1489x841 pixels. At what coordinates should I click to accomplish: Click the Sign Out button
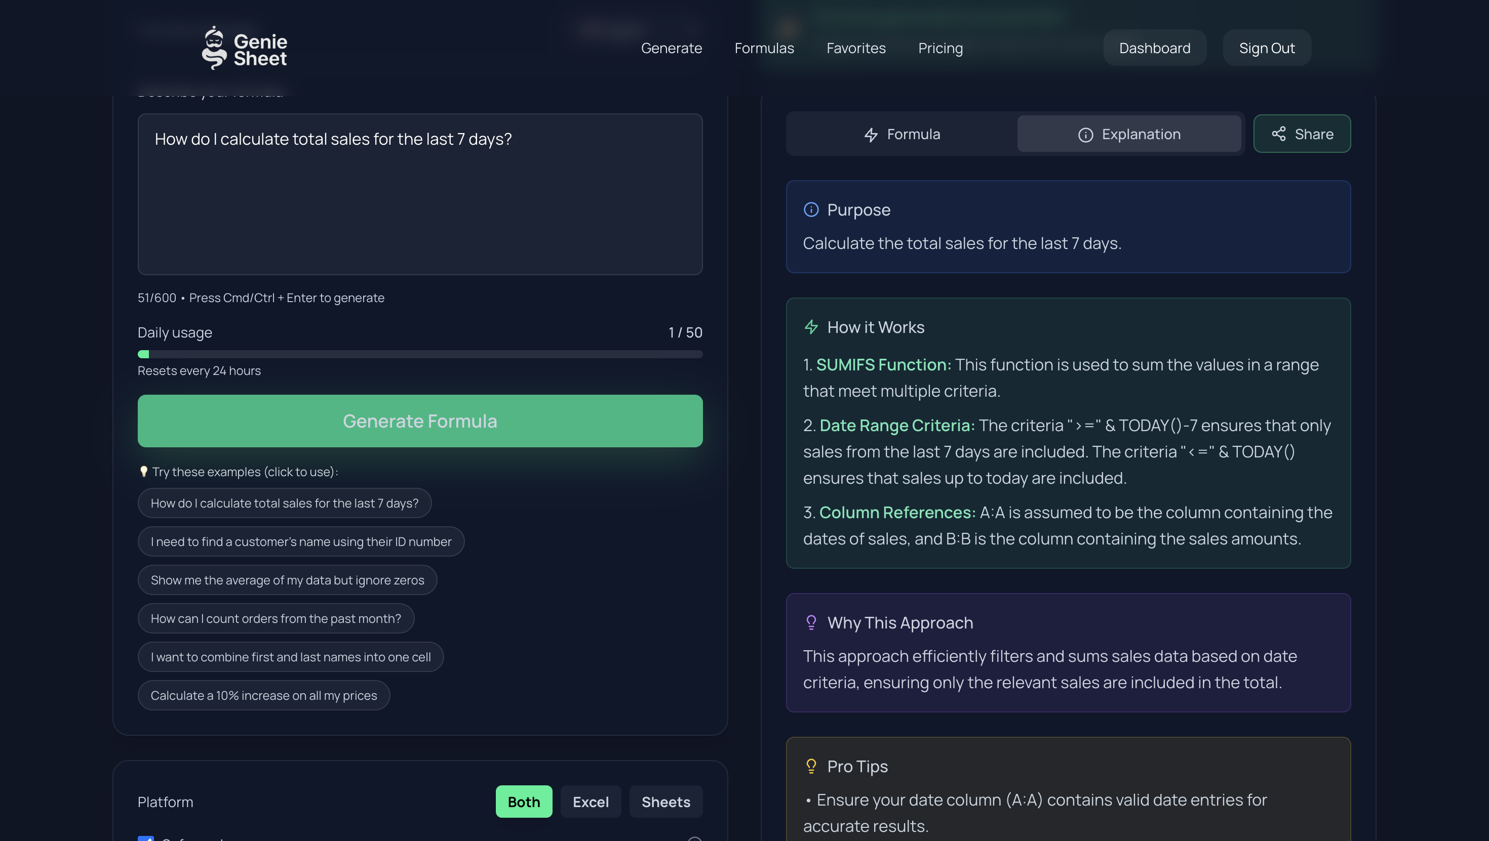(x=1266, y=48)
